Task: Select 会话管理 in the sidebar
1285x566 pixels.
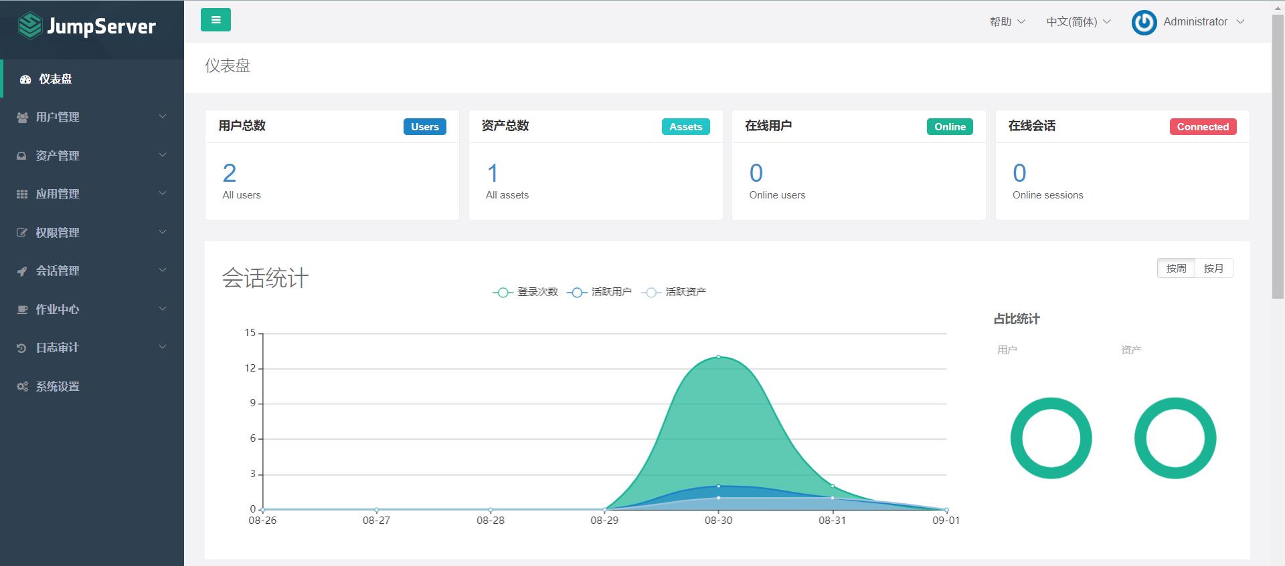Action: (x=92, y=271)
